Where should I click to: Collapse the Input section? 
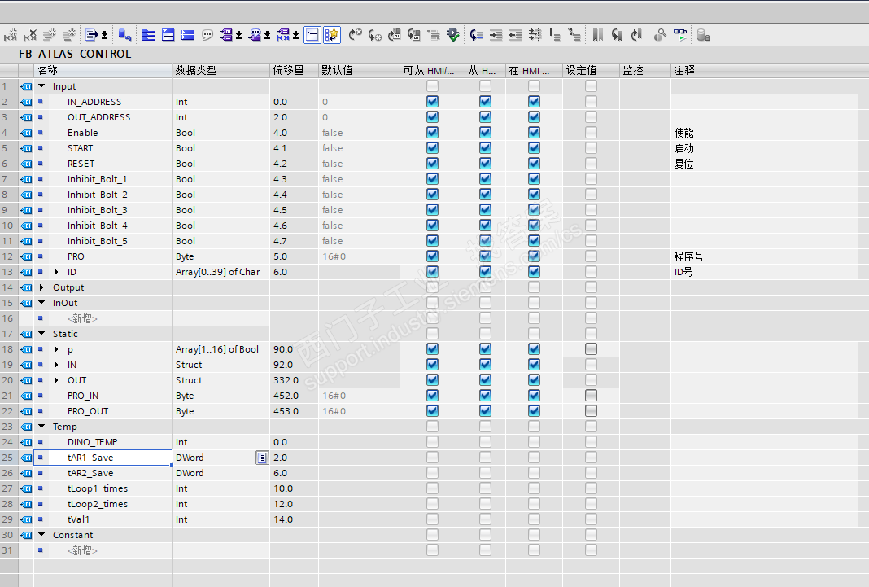coord(41,86)
